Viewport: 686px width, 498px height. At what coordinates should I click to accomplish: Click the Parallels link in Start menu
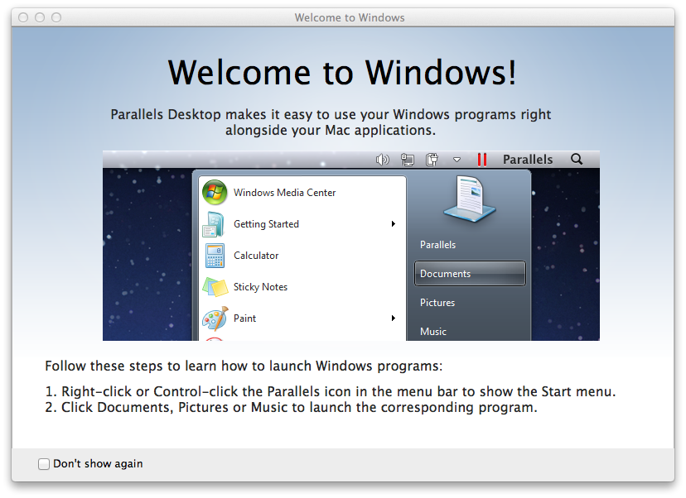(x=437, y=245)
